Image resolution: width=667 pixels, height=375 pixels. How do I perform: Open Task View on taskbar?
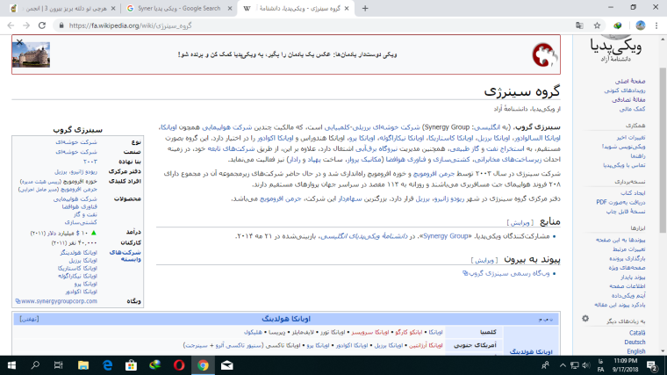pos(59,365)
